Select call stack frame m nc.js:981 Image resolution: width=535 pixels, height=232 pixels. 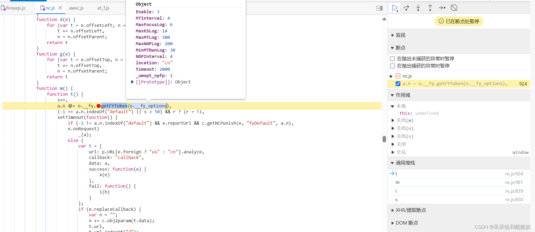[x=459, y=182]
